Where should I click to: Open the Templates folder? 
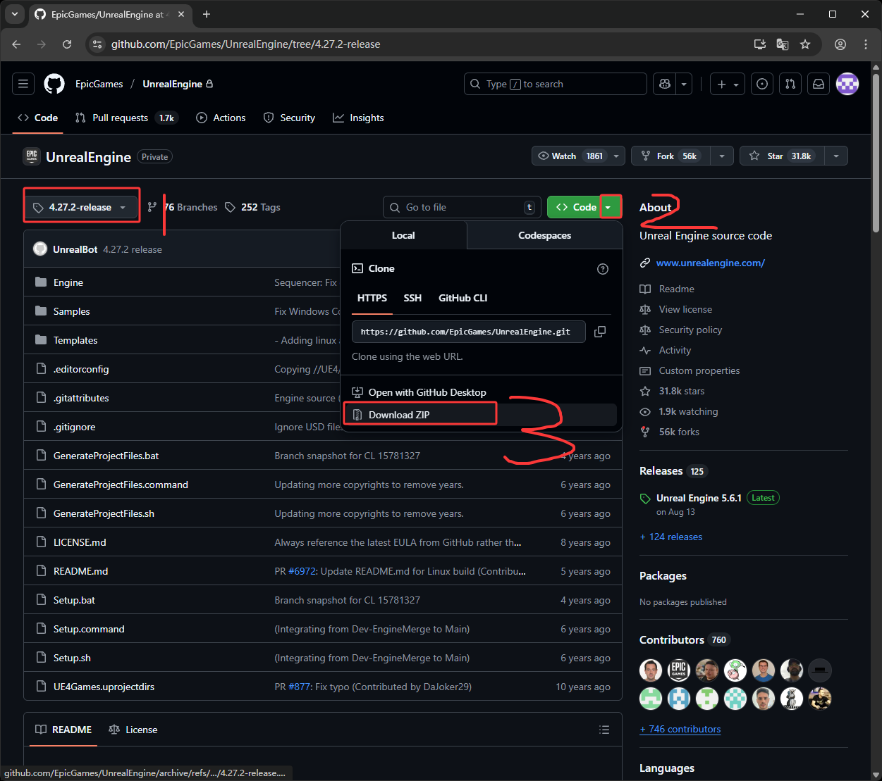(75, 340)
